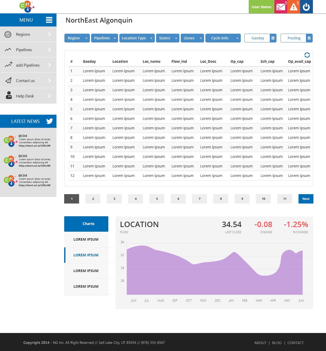The image size is (326, 351).
Task: Open the warning alerts icon
Action: tap(293, 7)
